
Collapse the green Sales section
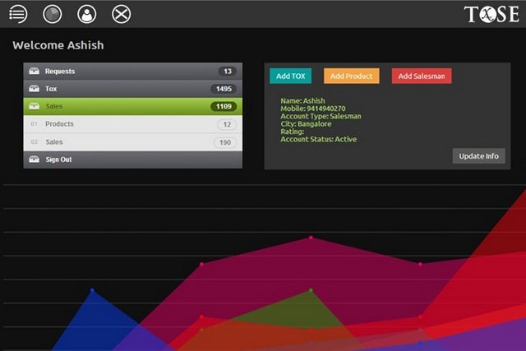click(133, 106)
